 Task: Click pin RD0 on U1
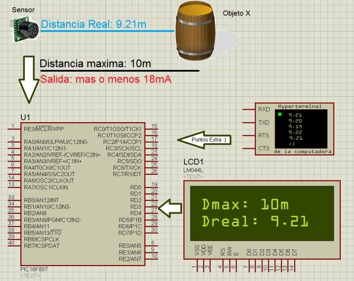point(136,188)
